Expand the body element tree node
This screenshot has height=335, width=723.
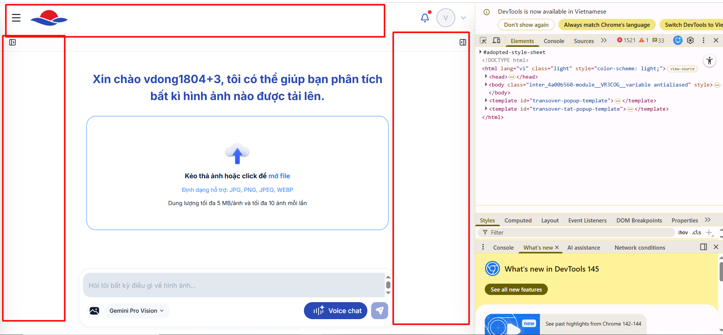(x=486, y=85)
